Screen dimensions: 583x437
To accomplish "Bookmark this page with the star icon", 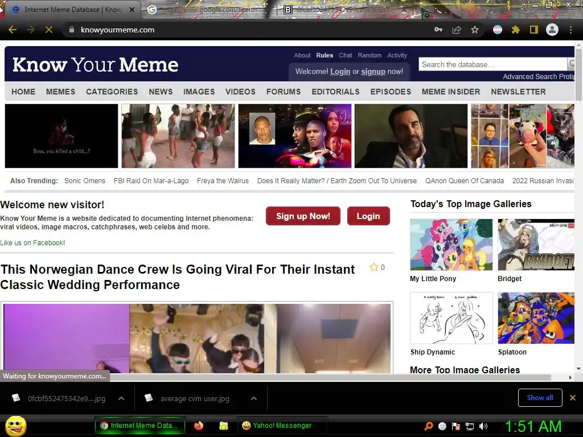I will click(x=475, y=30).
